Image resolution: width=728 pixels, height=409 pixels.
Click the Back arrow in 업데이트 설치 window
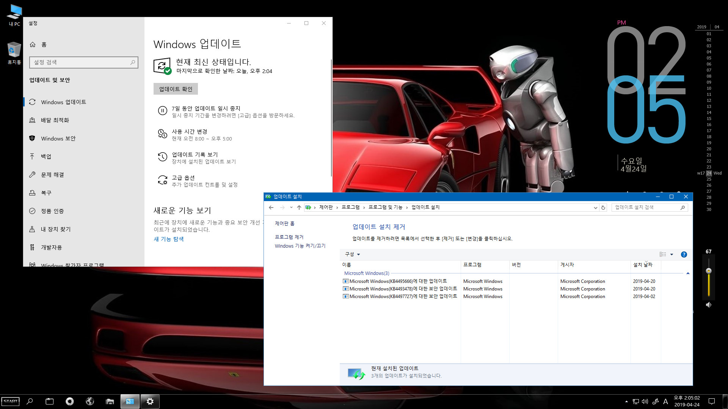click(x=271, y=207)
